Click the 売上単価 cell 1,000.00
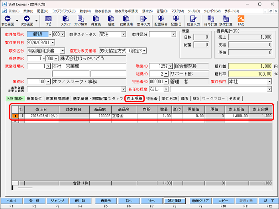This screenshot has height=209, width=279. (237, 116)
